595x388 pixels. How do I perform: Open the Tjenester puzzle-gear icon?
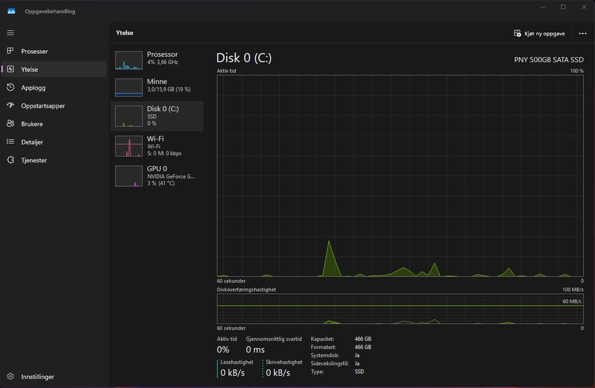pos(11,160)
